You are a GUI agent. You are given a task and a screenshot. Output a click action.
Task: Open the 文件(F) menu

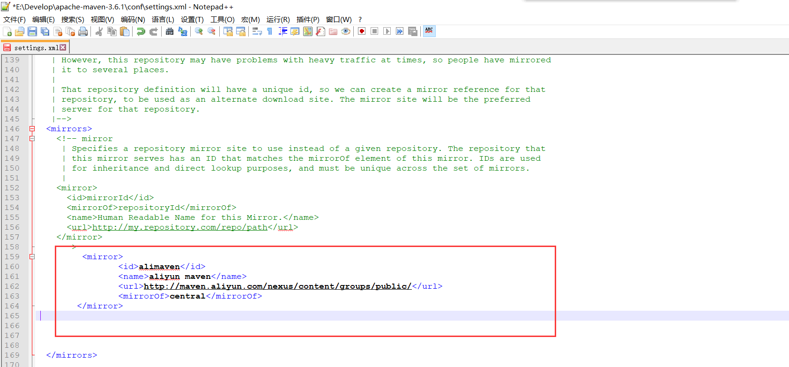tap(15, 19)
